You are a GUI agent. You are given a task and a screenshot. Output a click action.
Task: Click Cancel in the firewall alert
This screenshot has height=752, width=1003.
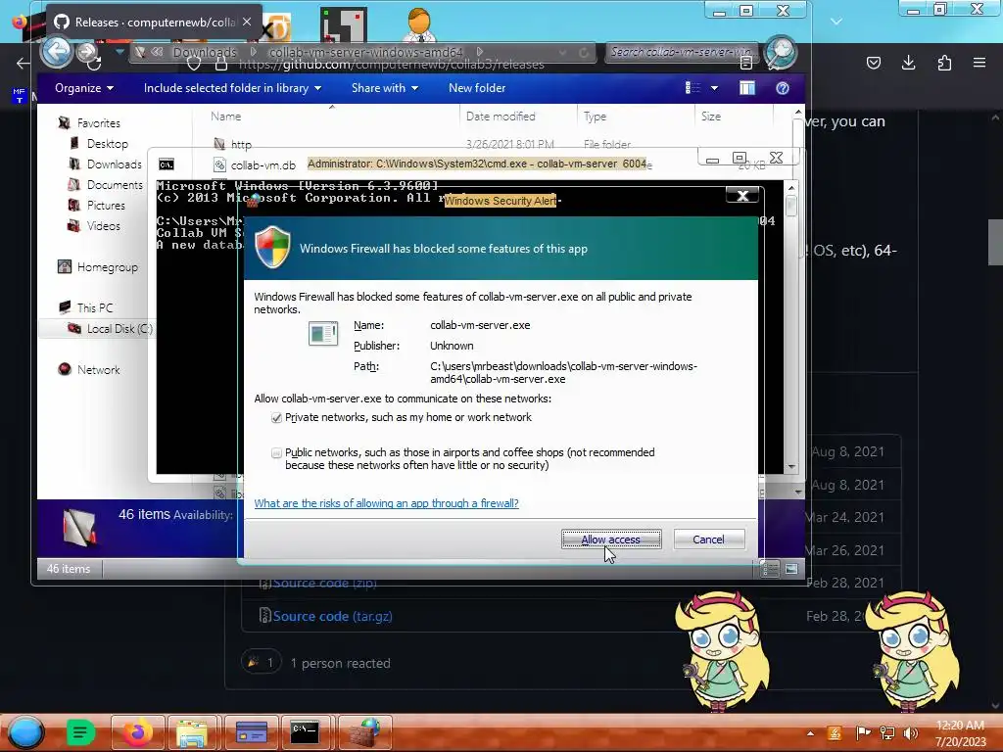click(709, 540)
